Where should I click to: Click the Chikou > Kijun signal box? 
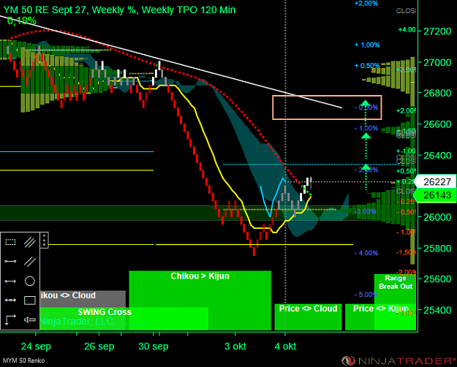coord(200,300)
